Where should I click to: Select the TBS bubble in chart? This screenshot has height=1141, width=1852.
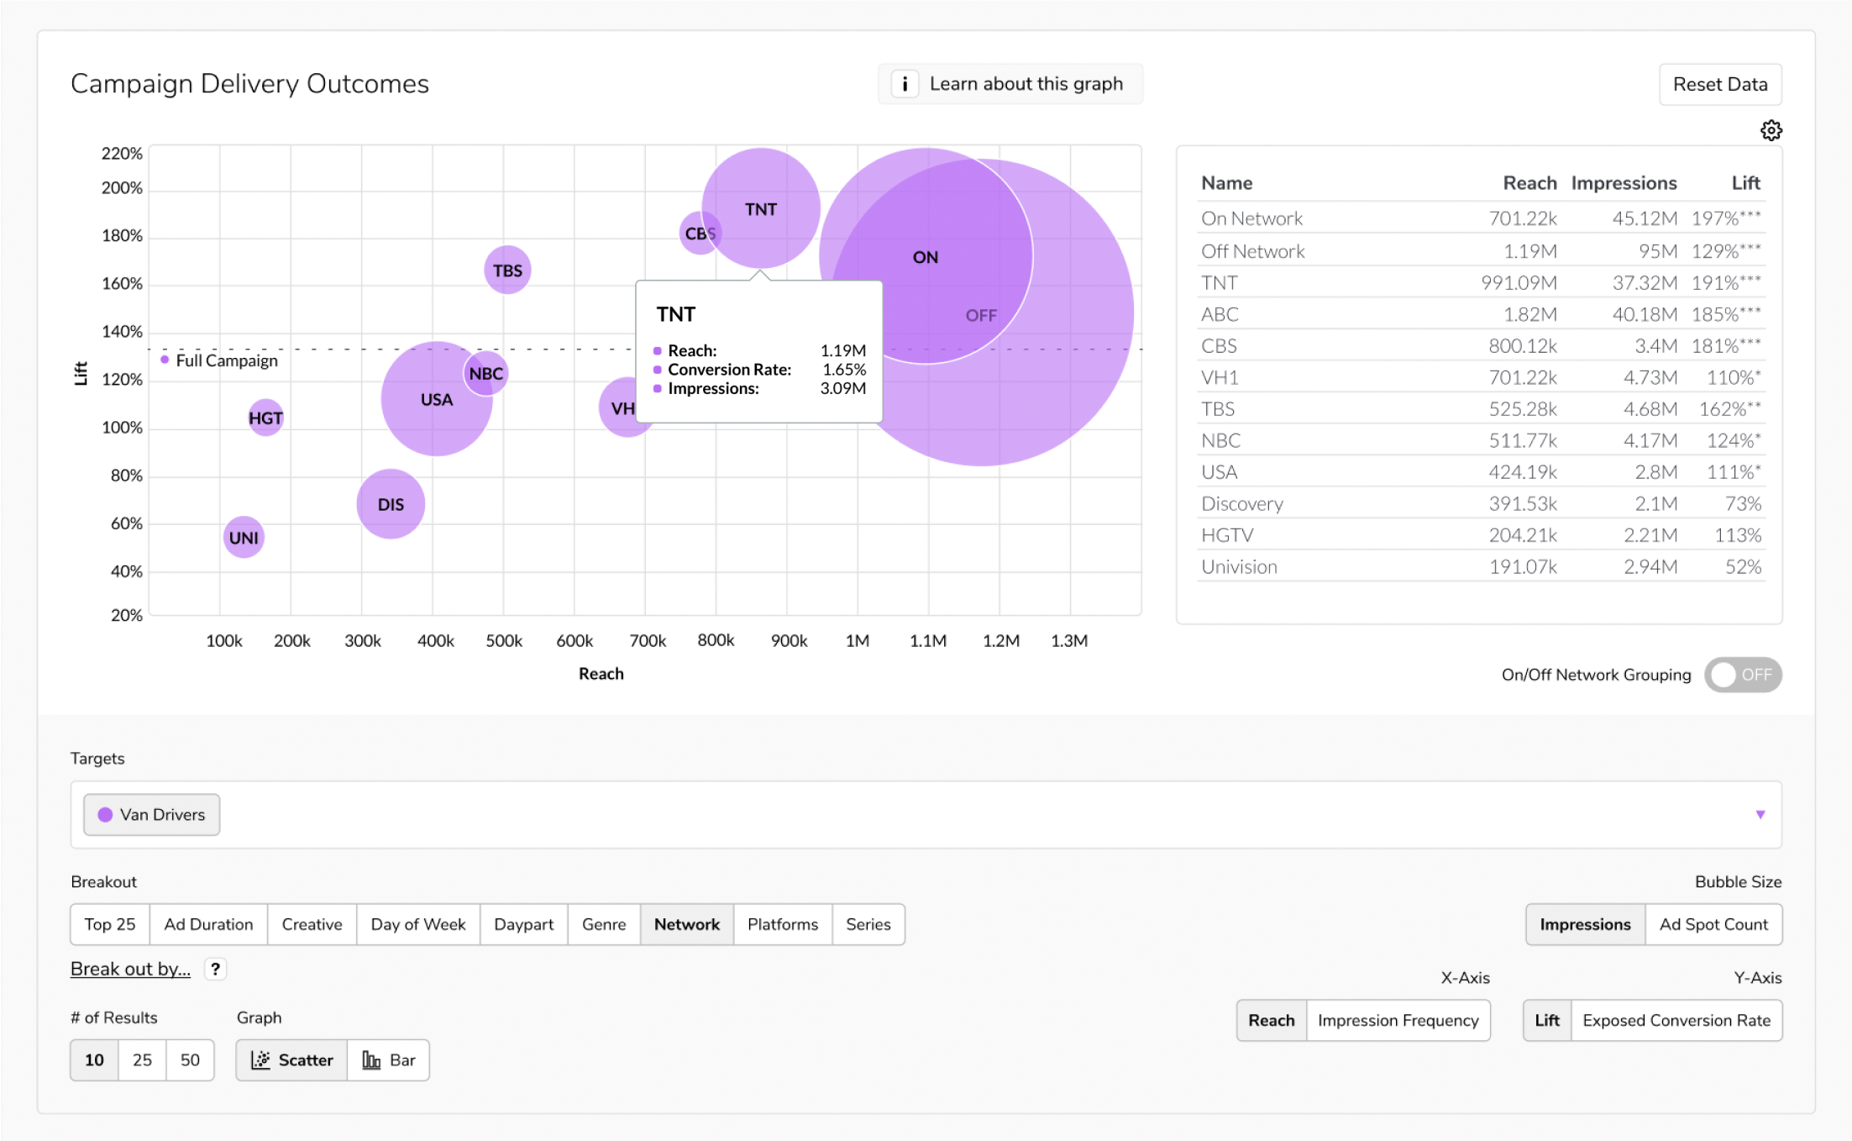click(507, 270)
